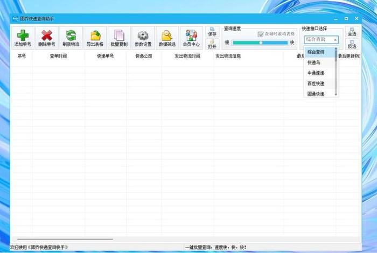This screenshot has height=253, width=377.
Task: Select 快递鸟 in dropdown list
Action: [x=320, y=62]
